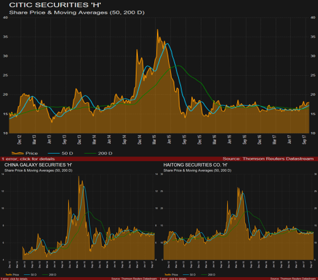Select the HAITONG SECURITIES CO. 'H' title

coord(196,165)
